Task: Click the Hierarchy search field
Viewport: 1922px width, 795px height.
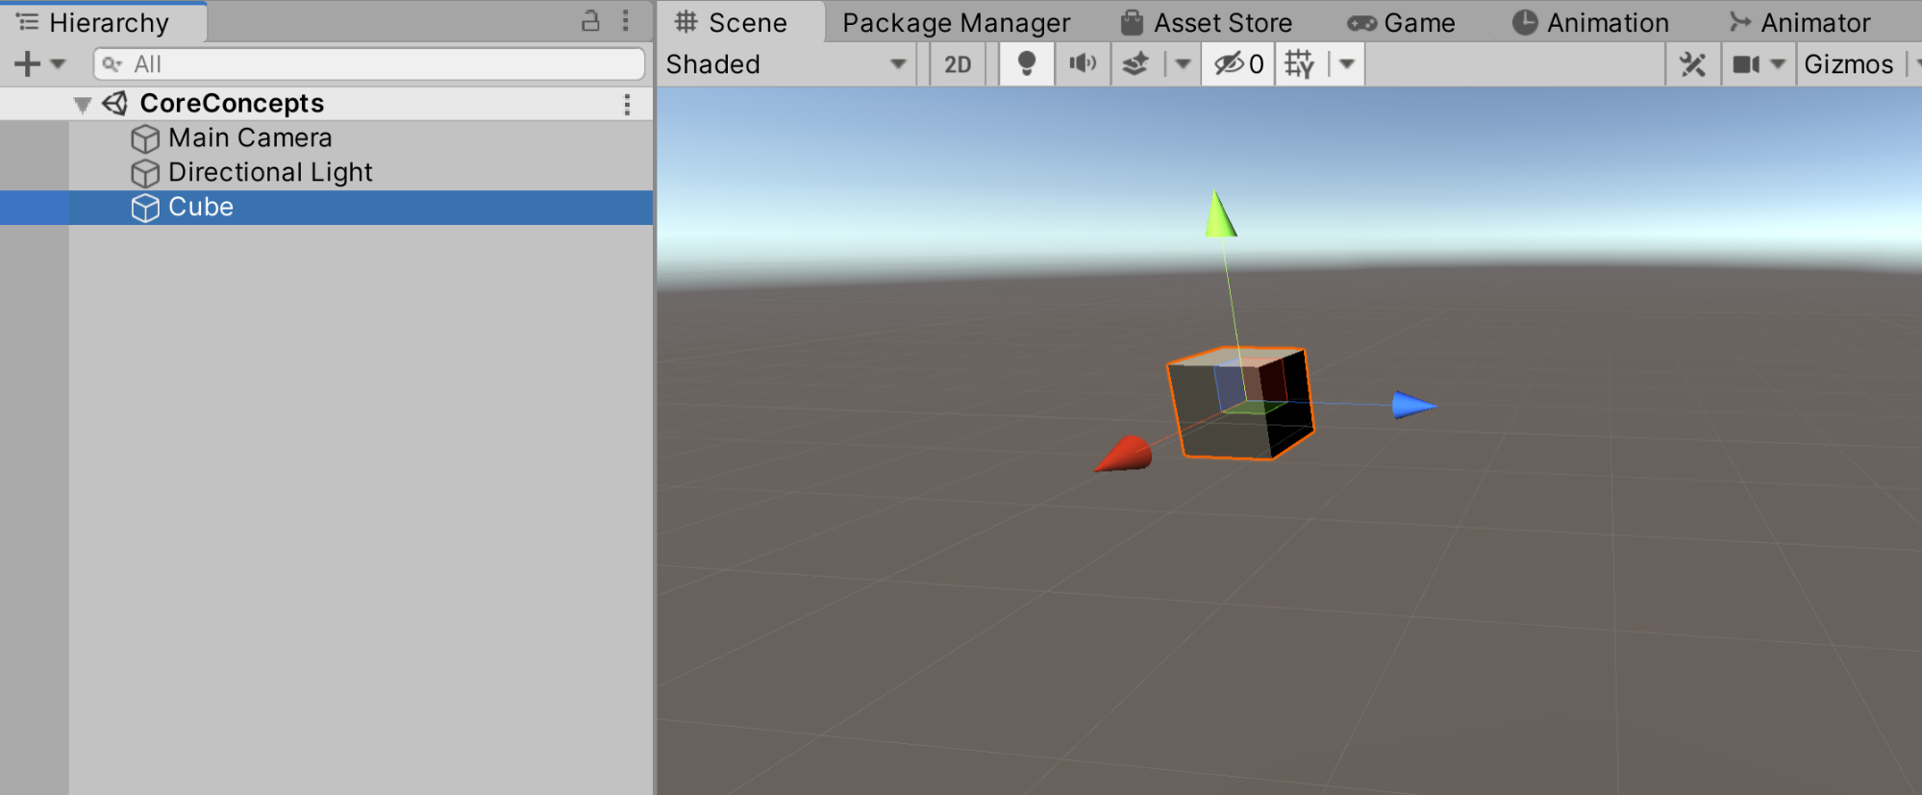Action: (369, 64)
